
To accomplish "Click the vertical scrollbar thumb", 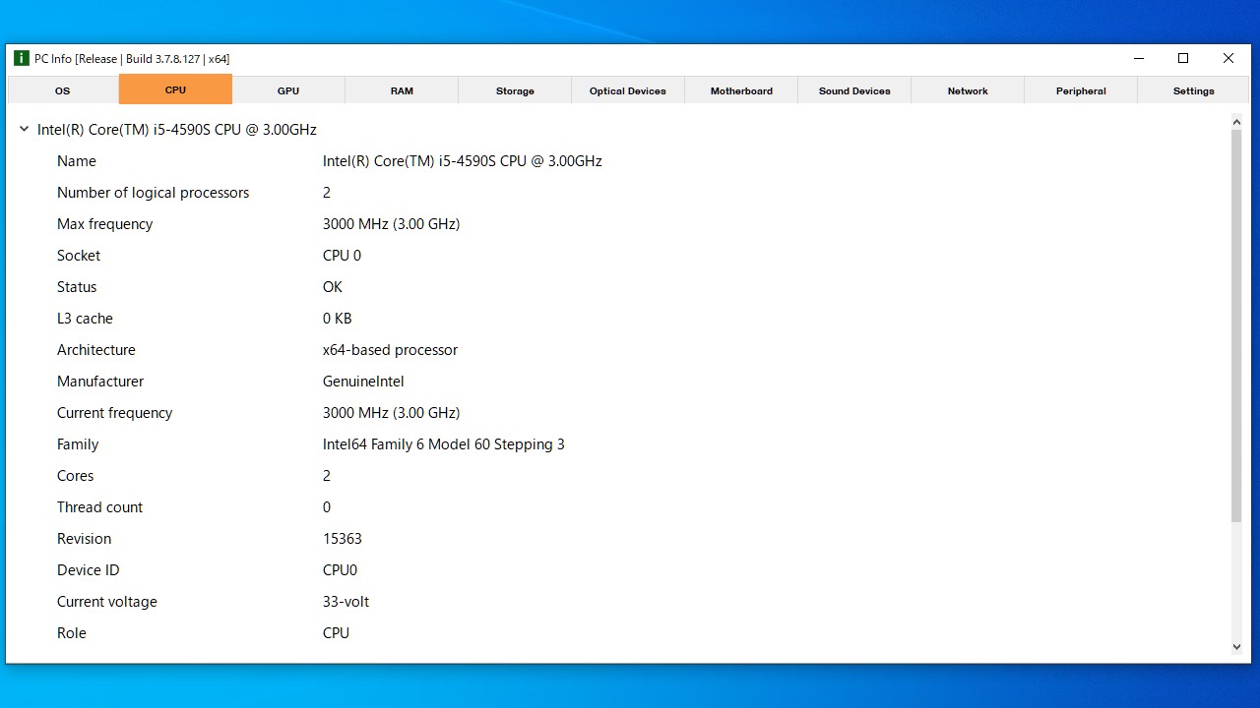I will click(1236, 325).
